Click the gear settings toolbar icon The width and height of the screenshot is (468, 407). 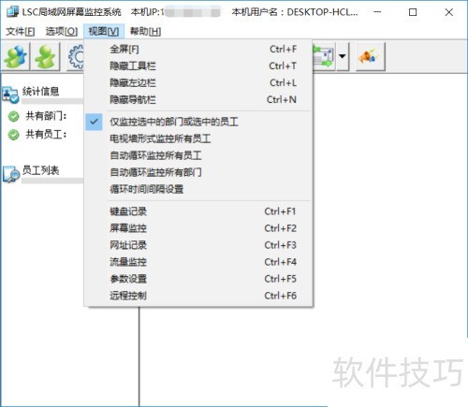76,56
